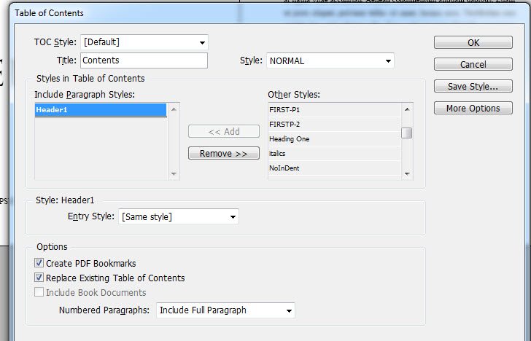The width and height of the screenshot is (531, 341).
Task: Choose Heading One from Other Styles
Action: 334,138
